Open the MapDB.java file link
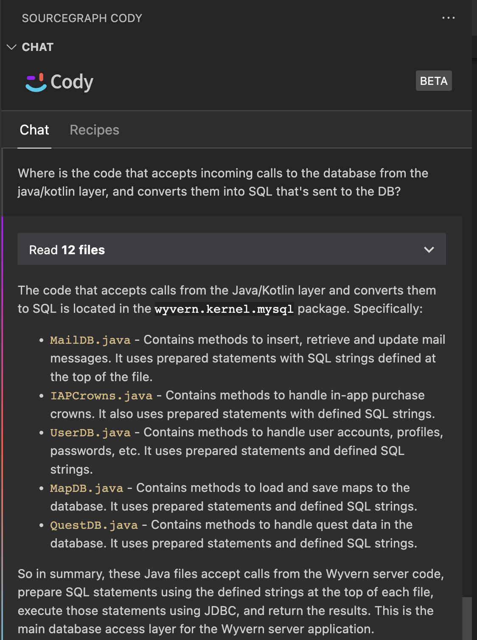This screenshot has width=477, height=640. pos(87,488)
